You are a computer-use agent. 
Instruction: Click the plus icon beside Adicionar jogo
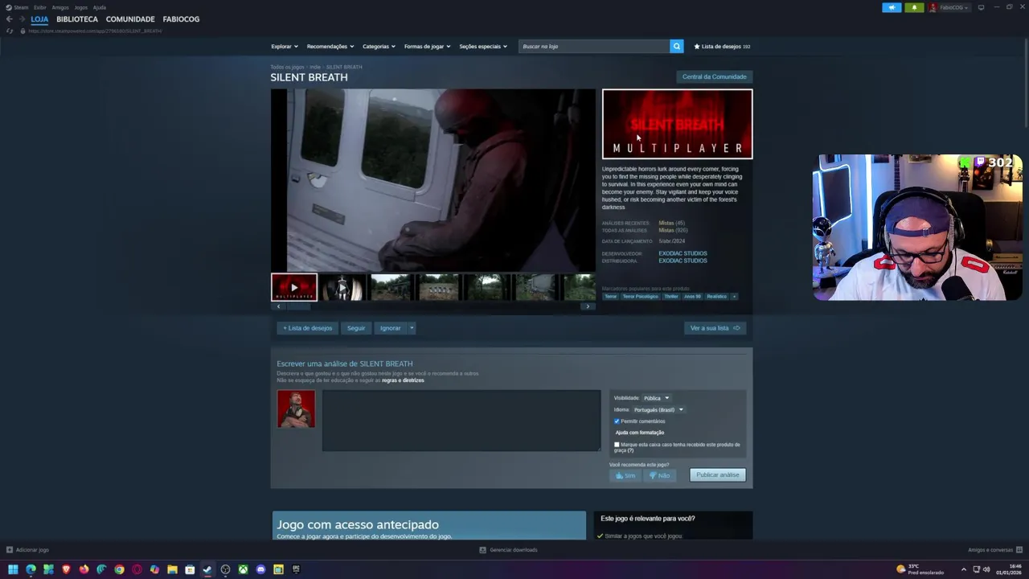[10, 550]
